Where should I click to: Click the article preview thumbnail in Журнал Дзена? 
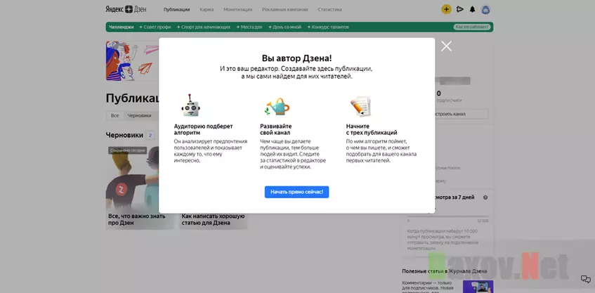coord(478,287)
